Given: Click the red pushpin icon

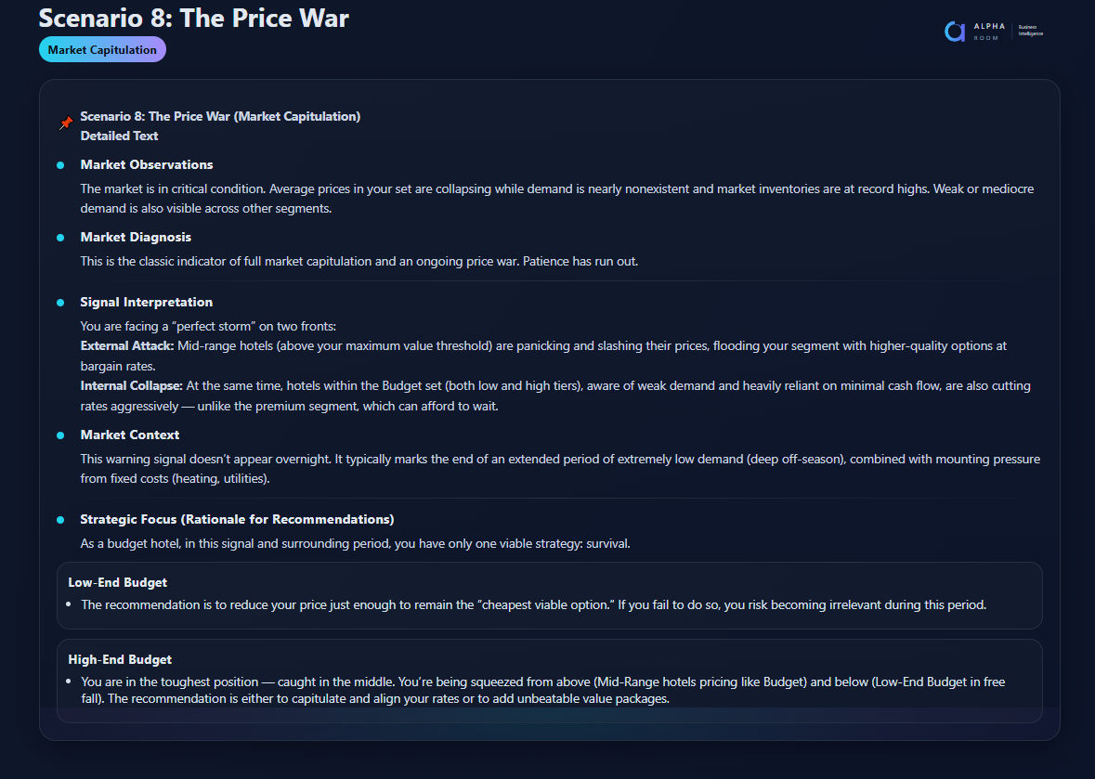Looking at the screenshot, I should click(65, 123).
